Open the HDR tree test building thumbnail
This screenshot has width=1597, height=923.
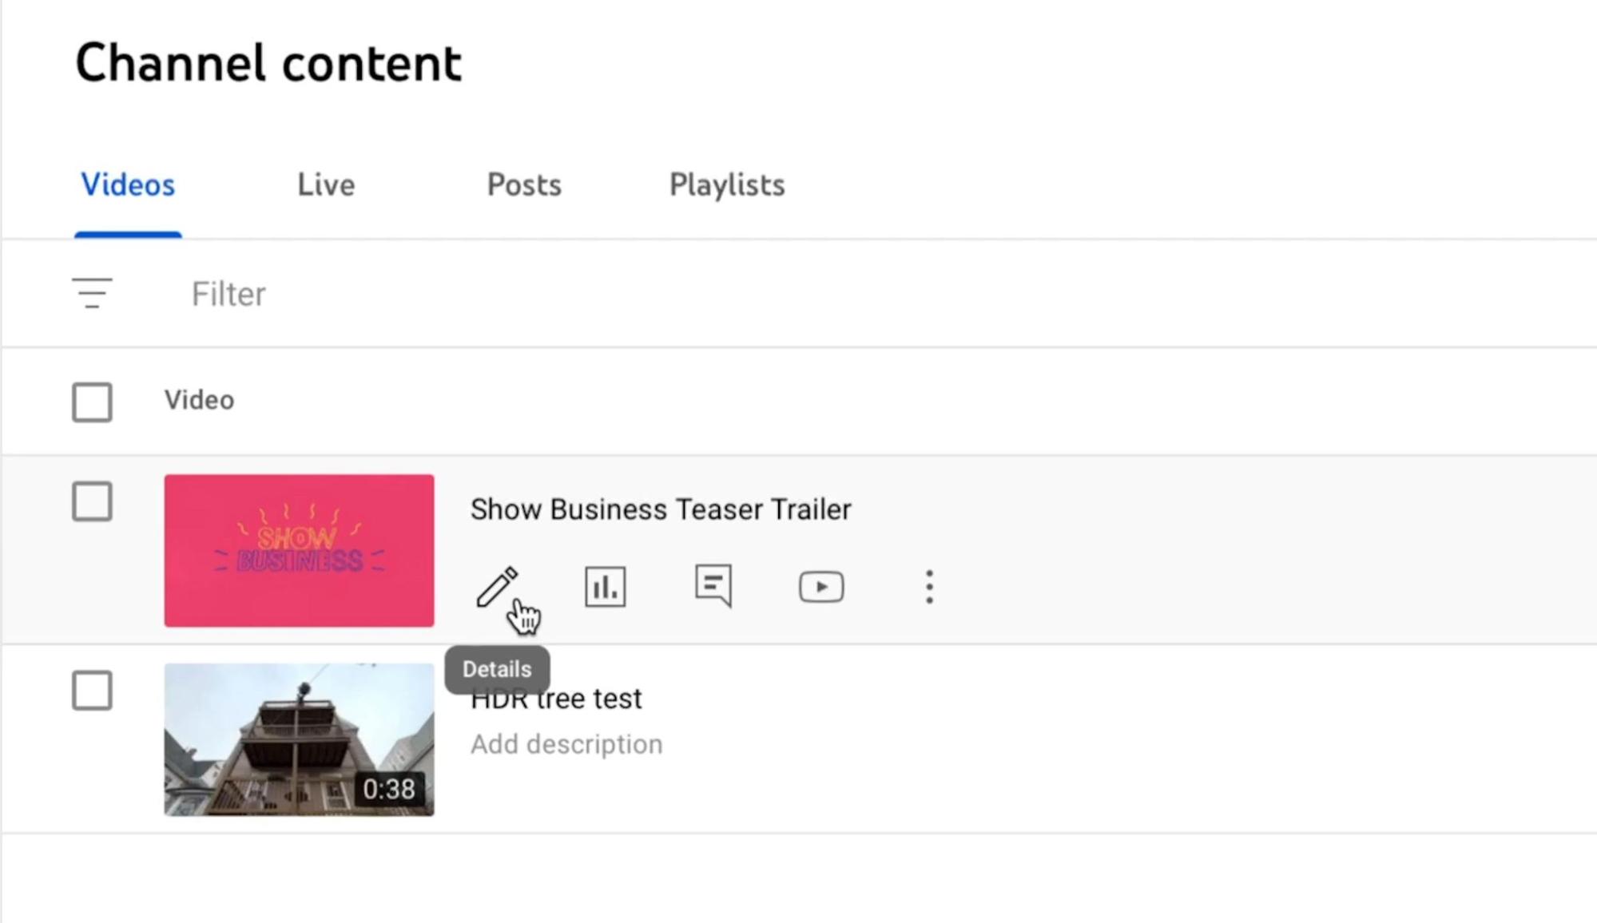(300, 739)
